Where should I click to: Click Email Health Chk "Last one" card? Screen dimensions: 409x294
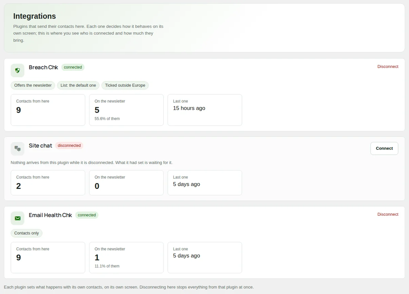[205, 258]
